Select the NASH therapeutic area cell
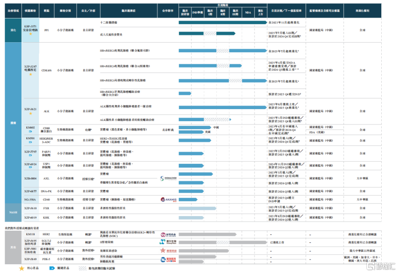This screenshot has height=273, width=398. coord(13,212)
